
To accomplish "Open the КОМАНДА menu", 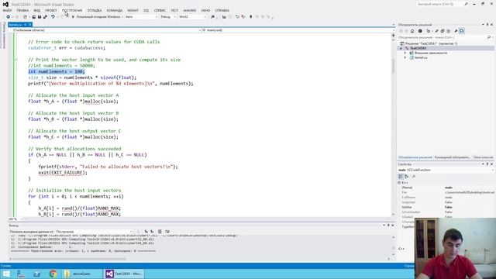I will pyautogui.click(x=115, y=10).
